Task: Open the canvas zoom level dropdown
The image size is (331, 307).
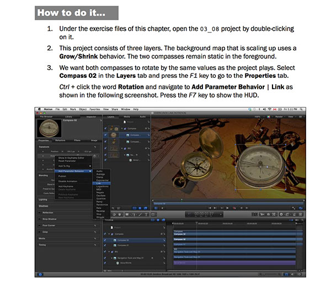Action: [x=258, y=117]
